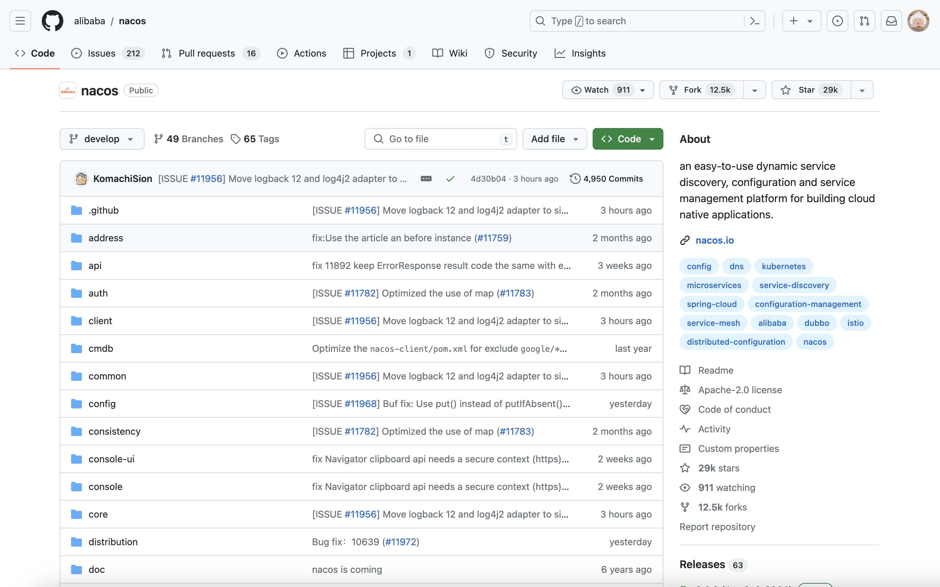Open the Wiki tab
The image size is (940, 587).
(x=449, y=53)
